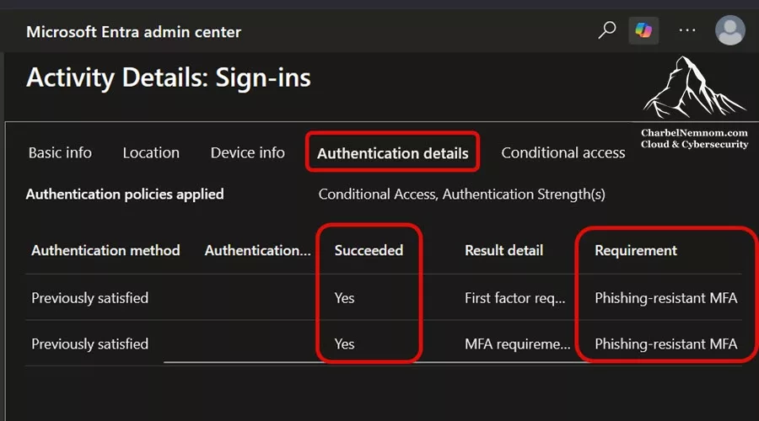This screenshot has height=421, width=759.
Task: Click the Result detail column header
Action: (x=504, y=250)
